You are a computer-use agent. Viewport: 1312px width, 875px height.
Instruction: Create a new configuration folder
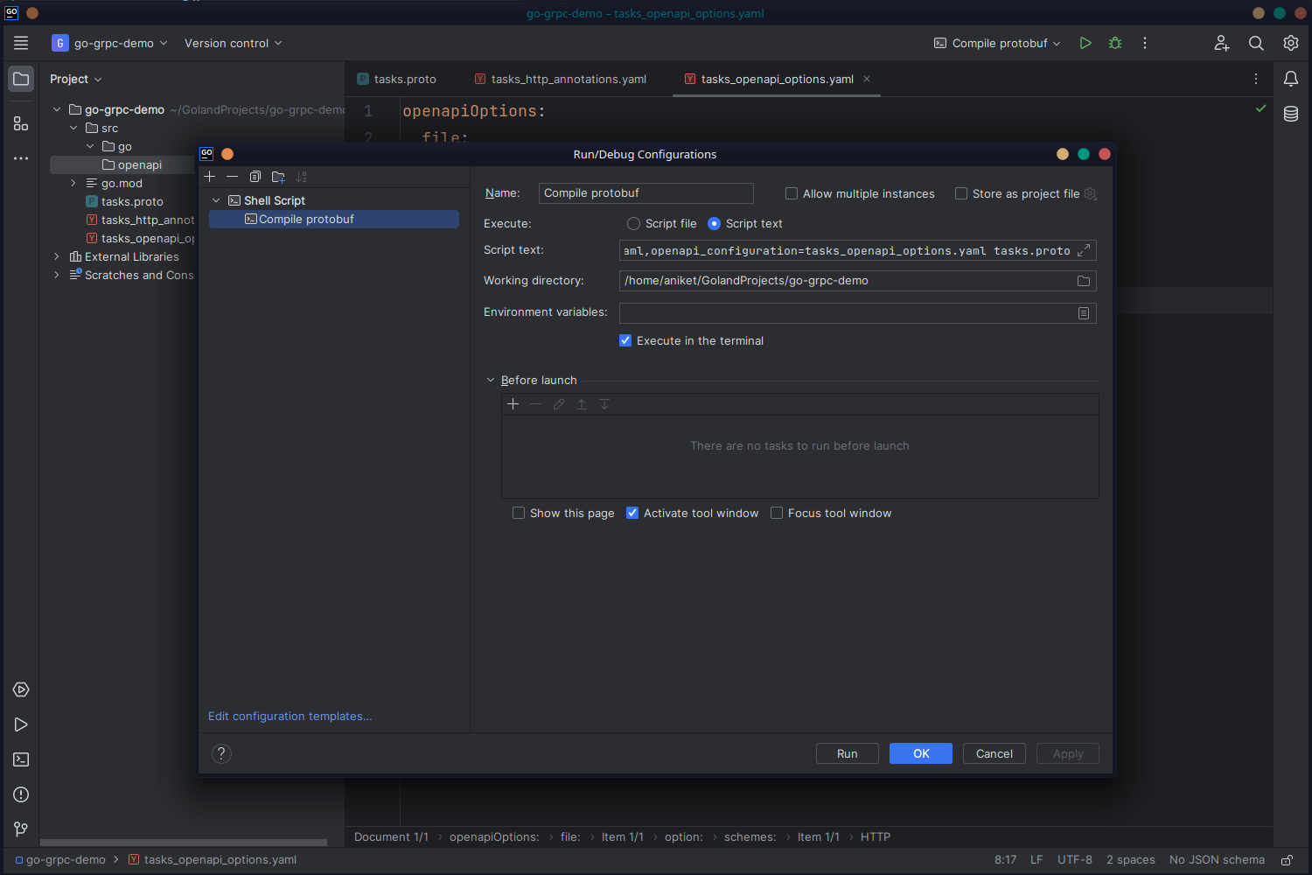point(277,176)
